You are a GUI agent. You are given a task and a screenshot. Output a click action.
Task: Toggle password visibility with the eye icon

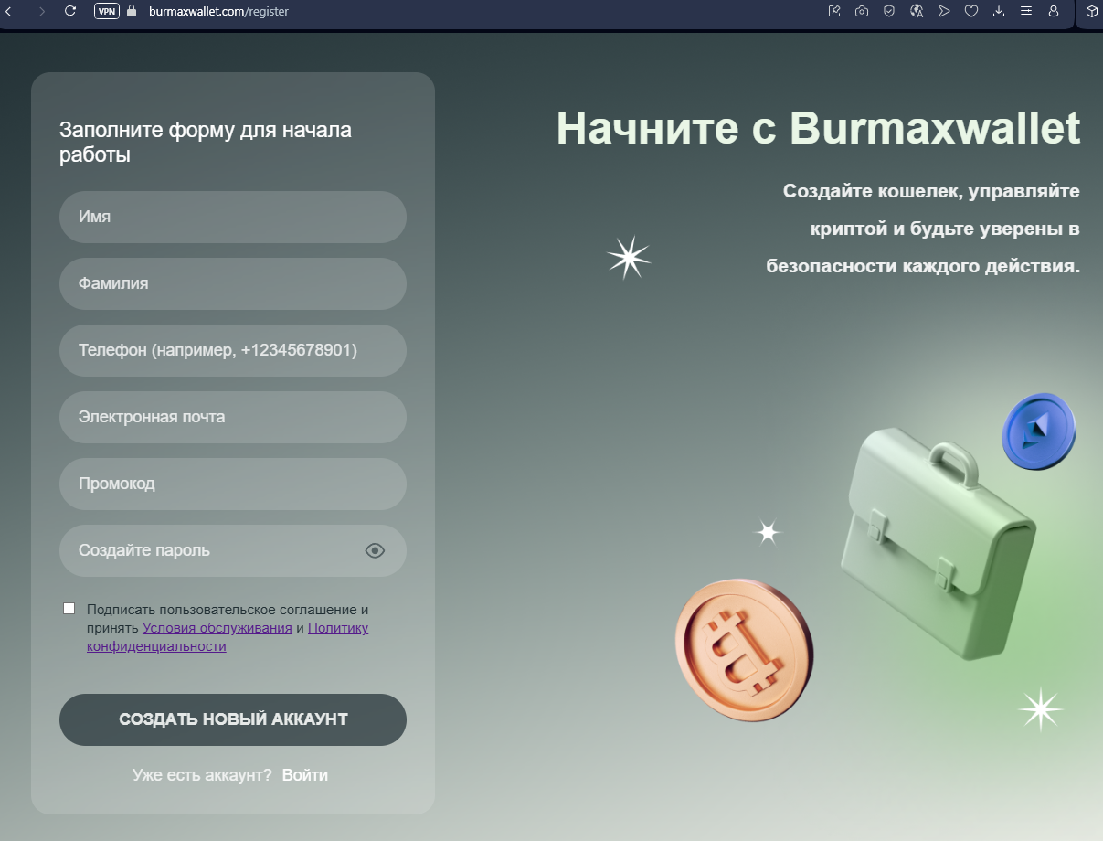click(x=374, y=550)
